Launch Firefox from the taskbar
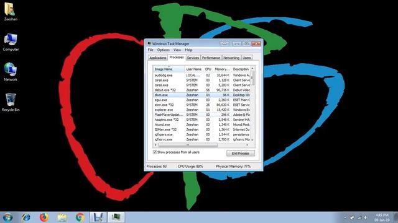This screenshot has height=223, width=398. pos(44,217)
